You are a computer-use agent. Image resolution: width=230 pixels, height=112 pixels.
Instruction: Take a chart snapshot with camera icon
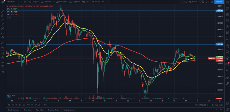point(212,2)
